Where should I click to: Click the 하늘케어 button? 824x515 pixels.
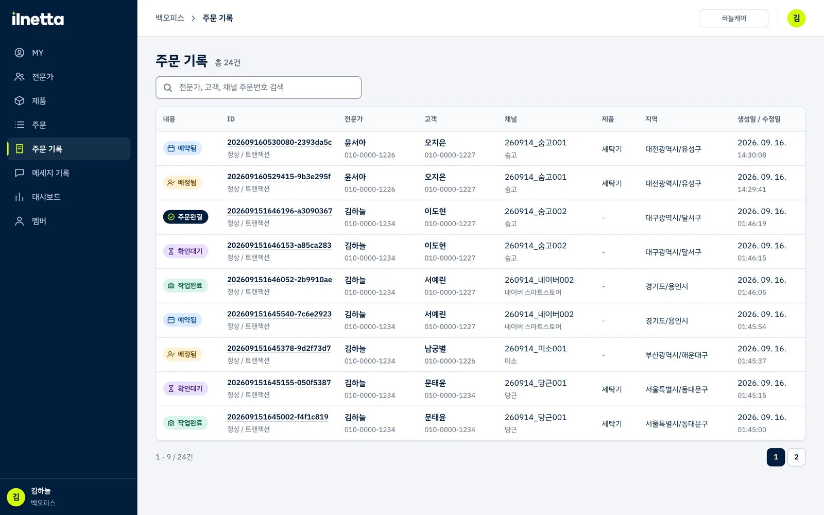point(734,19)
